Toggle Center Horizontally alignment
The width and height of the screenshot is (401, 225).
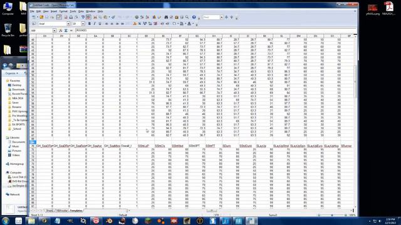pyautogui.click(x=112, y=24)
